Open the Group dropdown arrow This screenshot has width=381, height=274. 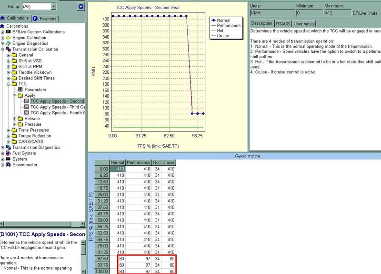pyautogui.click(x=53, y=7)
